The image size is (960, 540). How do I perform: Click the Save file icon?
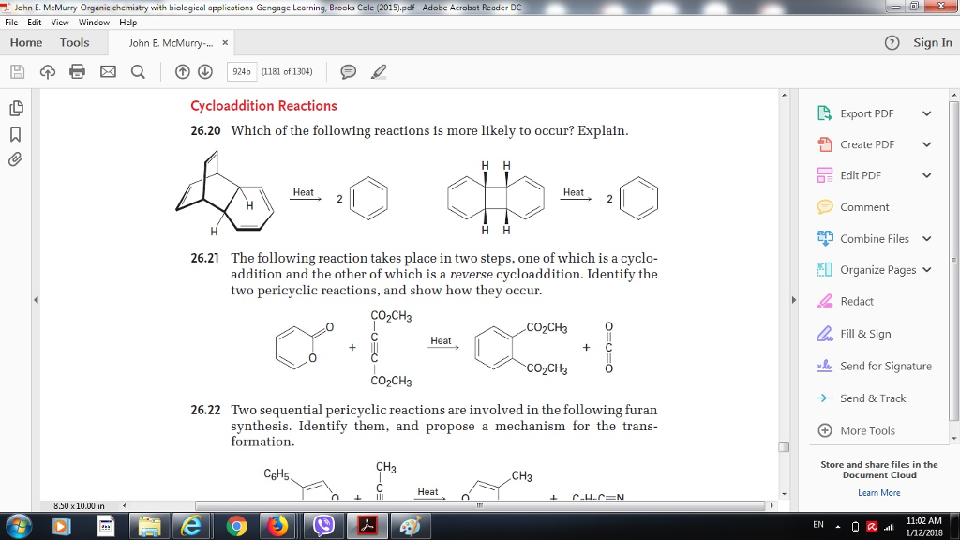pos(17,71)
